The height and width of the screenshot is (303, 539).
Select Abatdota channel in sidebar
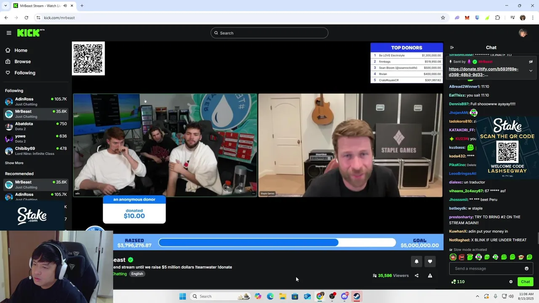coord(35,126)
